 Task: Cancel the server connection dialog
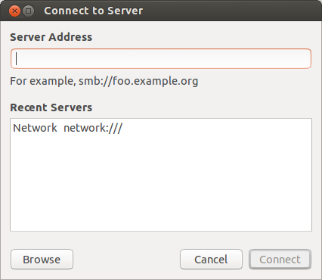[x=211, y=260]
